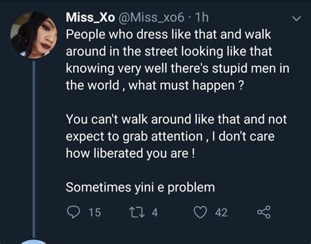Image resolution: width=311 pixels, height=244 pixels.
Task: Open Miss_Xo's profile picture
Action: 34,35
